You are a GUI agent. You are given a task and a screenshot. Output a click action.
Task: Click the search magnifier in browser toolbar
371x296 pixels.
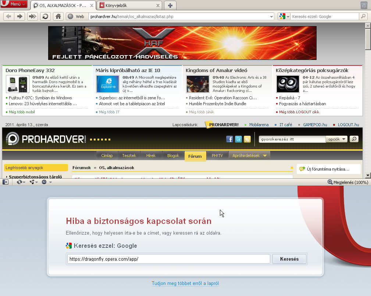click(363, 16)
